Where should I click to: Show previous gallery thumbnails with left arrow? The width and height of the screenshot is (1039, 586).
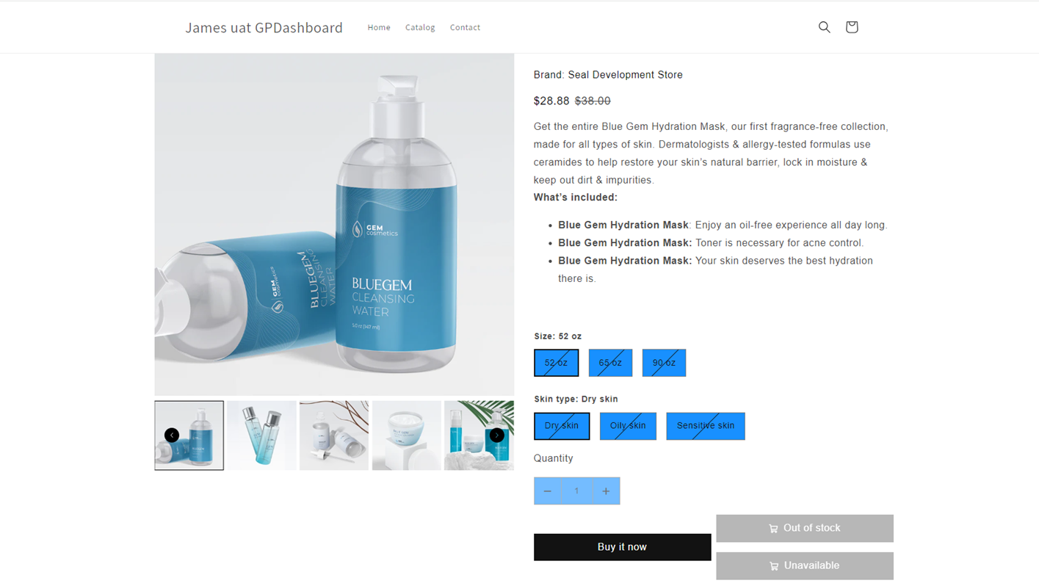tap(172, 435)
